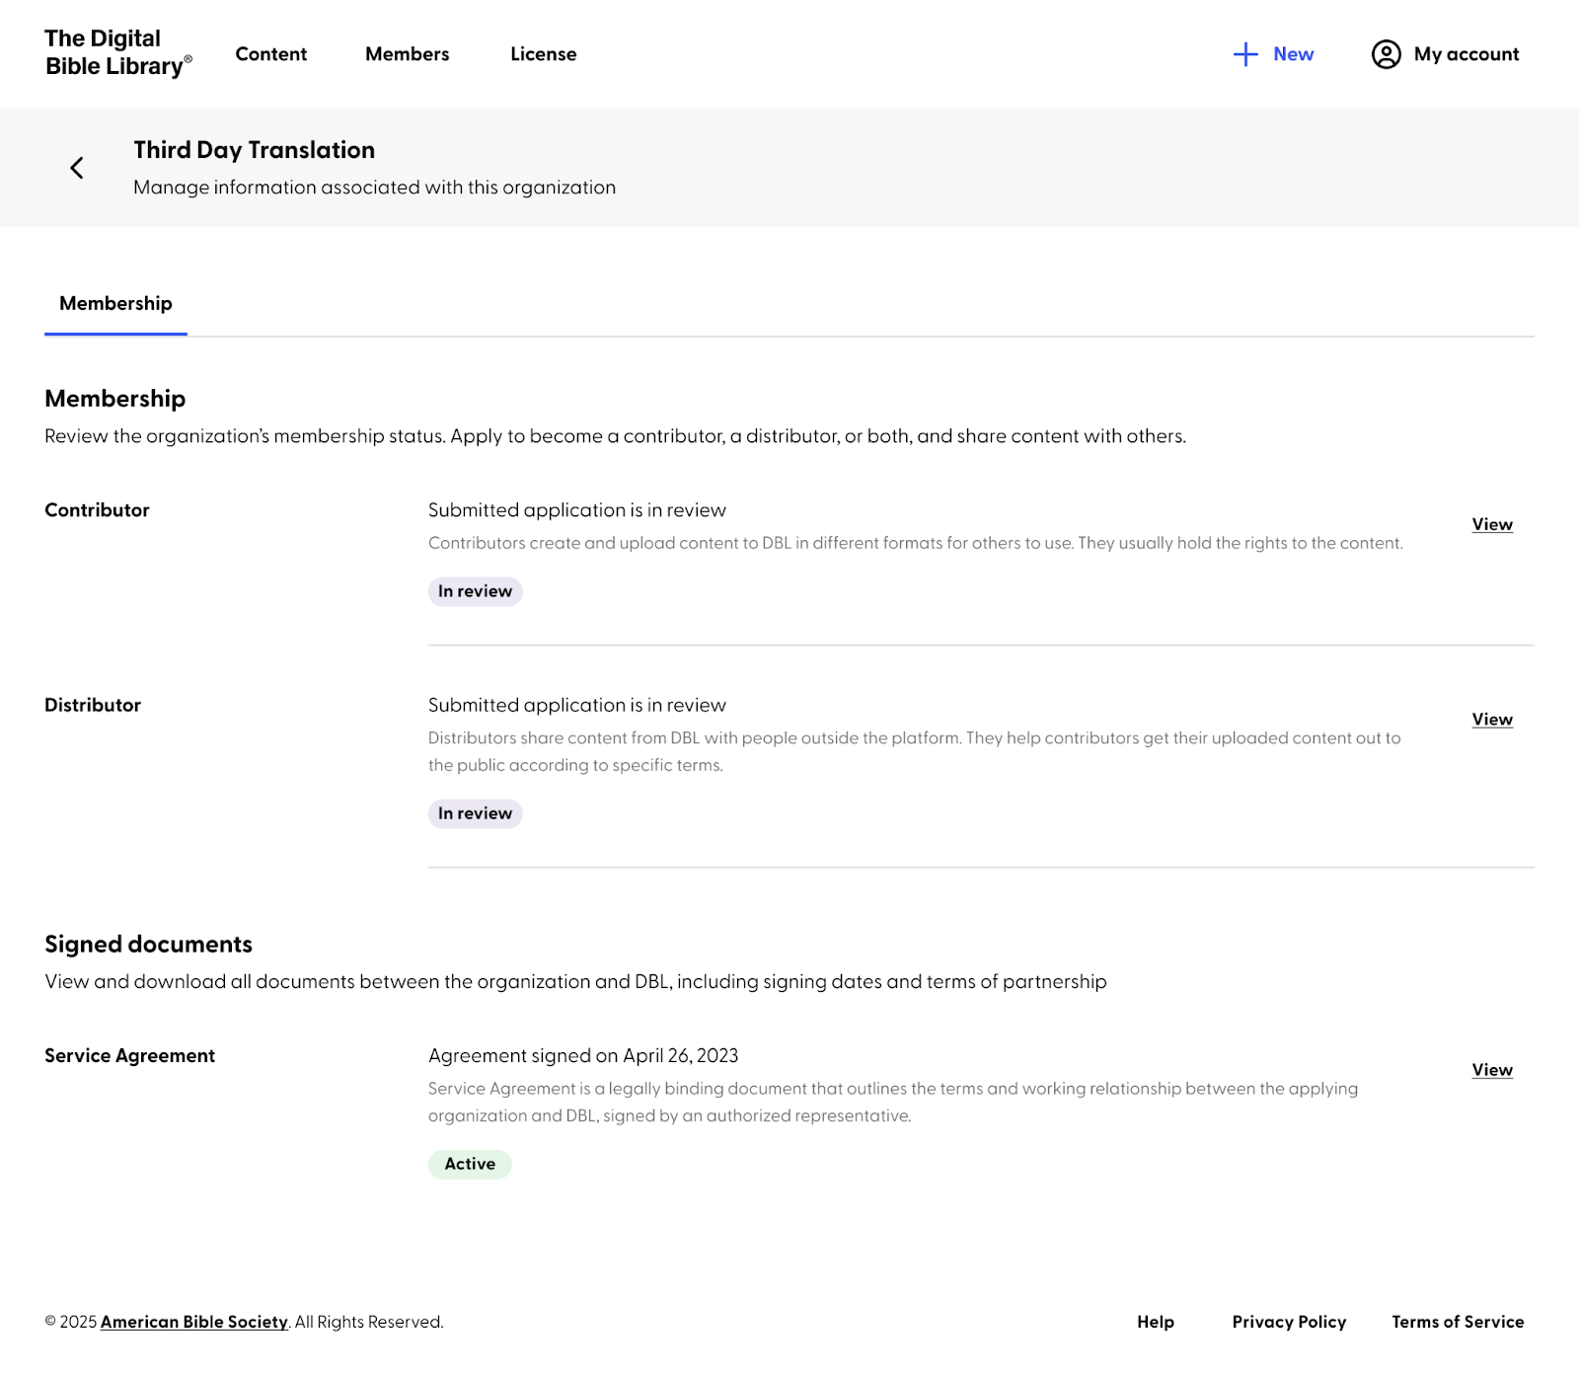Click 'Agreement signed on April 26, 2023'

583,1055
